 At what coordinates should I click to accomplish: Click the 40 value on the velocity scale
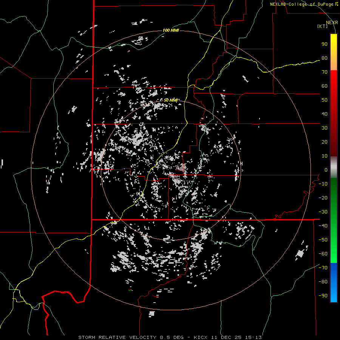325,114
